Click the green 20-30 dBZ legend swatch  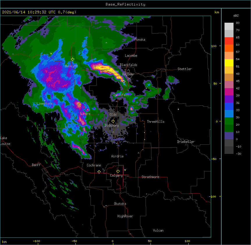pyautogui.click(x=229, y=121)
